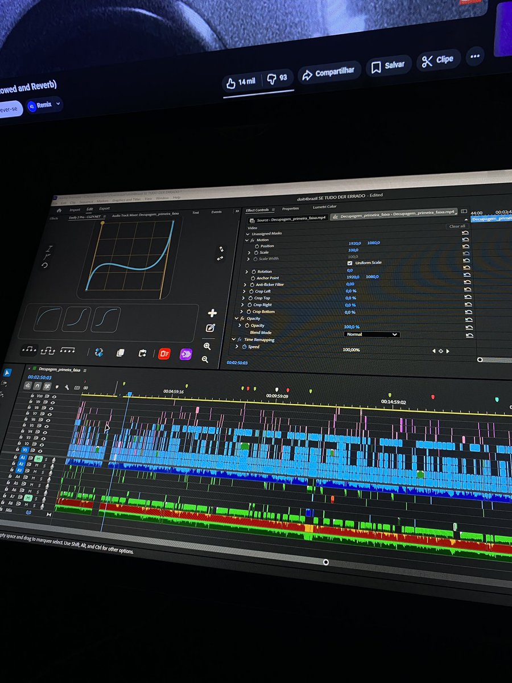Select the Selection tool arrow
512x683 pixels.
(7, 373)
